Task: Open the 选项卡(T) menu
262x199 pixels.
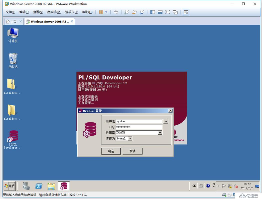Action: click(72, 12)
